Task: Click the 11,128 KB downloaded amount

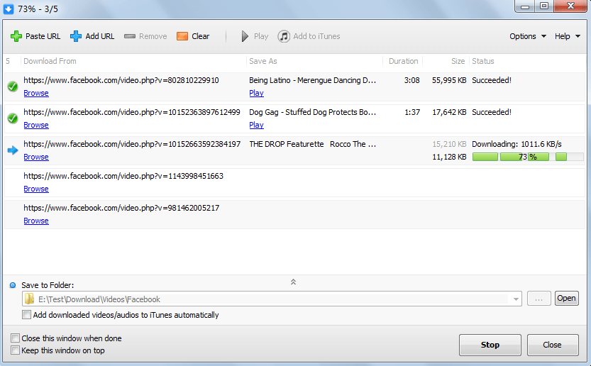Action: [x=449, y=157]
